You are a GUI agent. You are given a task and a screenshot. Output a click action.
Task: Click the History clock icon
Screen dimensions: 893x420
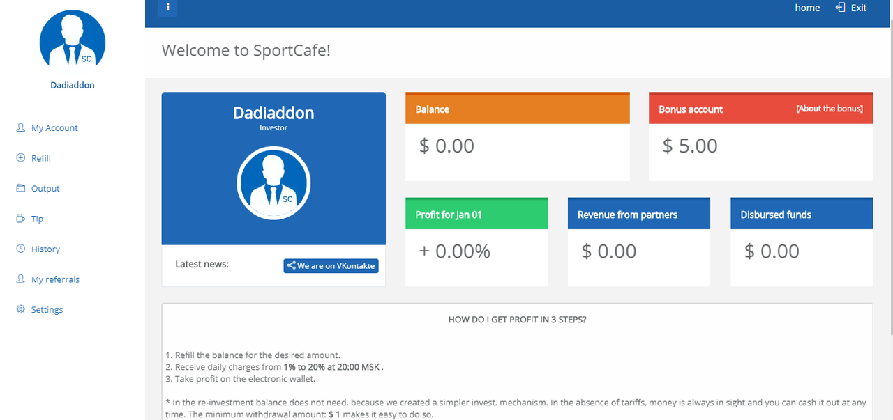pyautogui.click(x=20, y=249)
